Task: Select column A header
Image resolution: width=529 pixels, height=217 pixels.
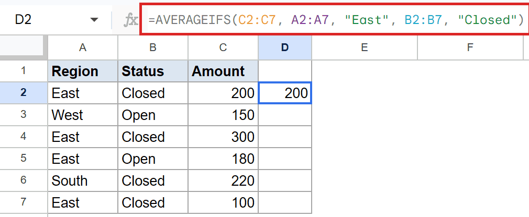Action: point(83,47)
